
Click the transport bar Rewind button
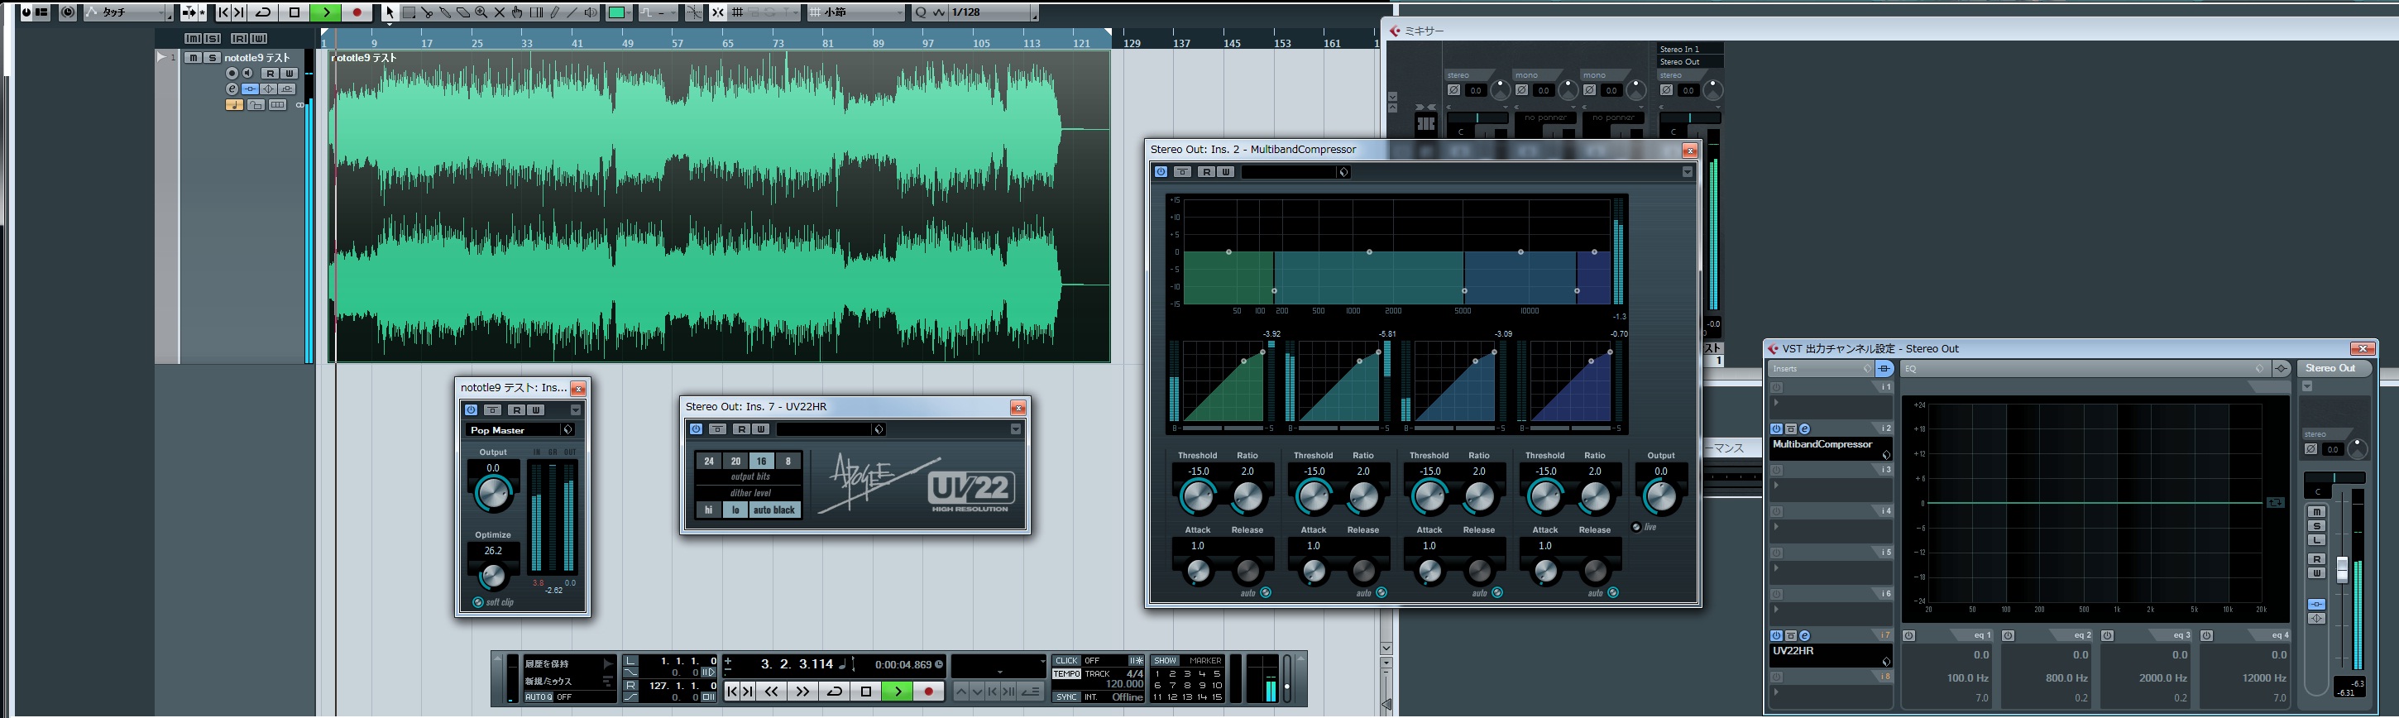[772, 691]
